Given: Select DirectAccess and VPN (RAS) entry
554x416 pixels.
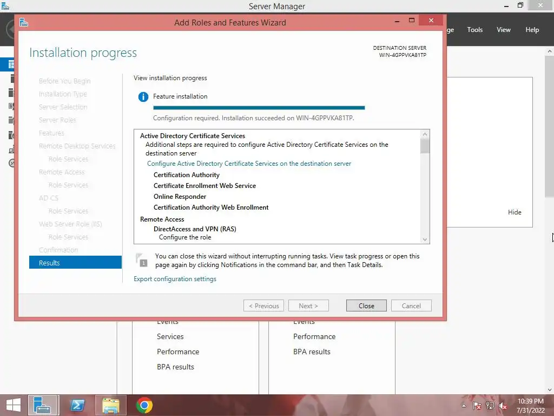Looking at the screenshot, I should (x=195, y=229).
